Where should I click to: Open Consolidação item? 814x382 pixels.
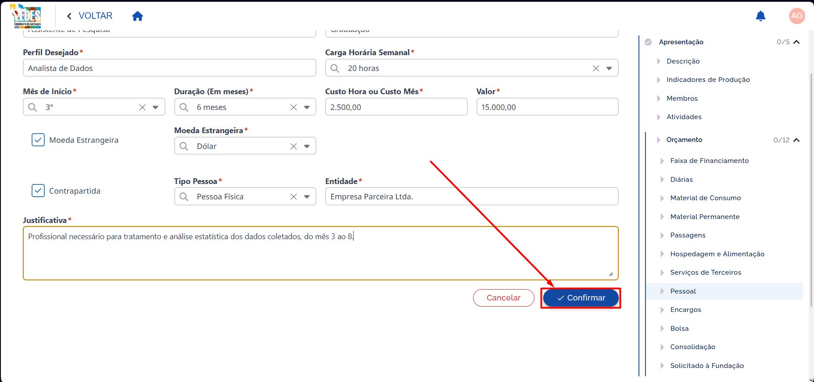[x=692, y=347]
